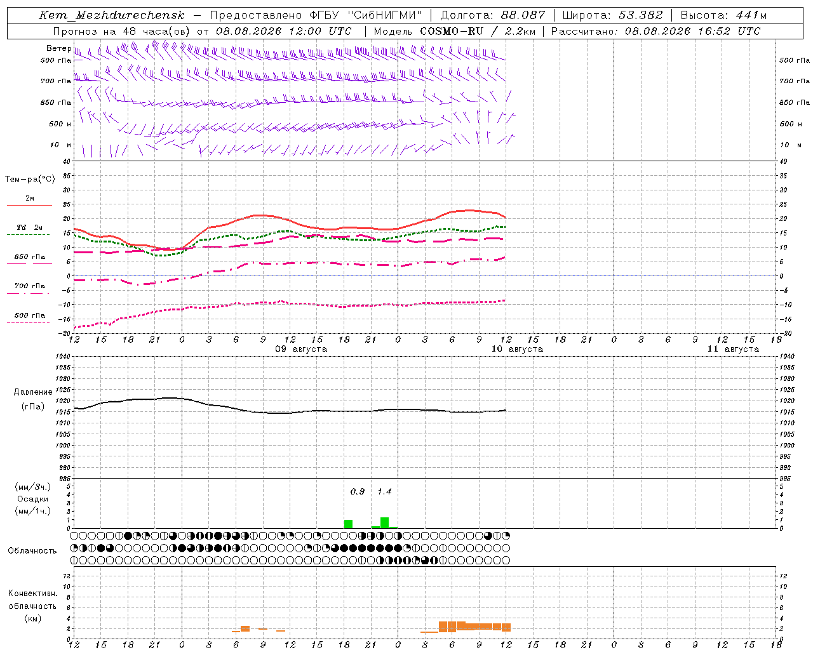Click the Kem_Mezhdurechensk station title

(112, 15)
